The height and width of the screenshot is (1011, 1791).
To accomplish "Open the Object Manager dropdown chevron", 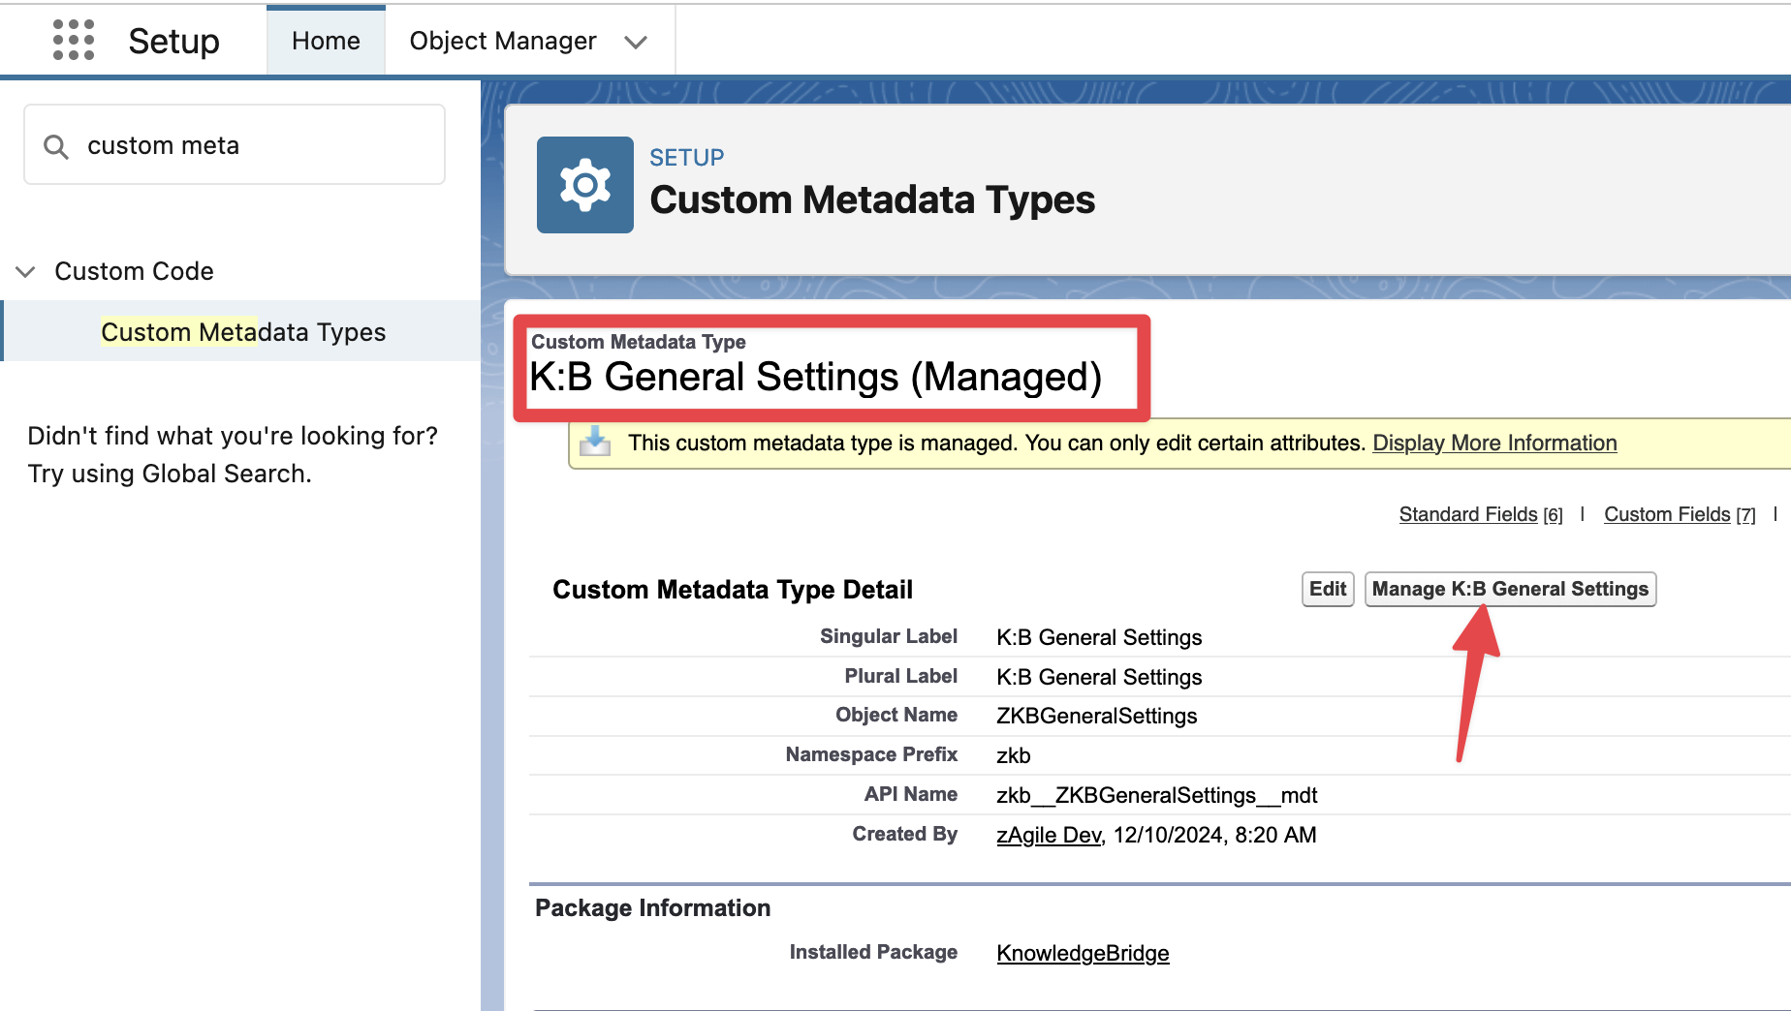I will pos(636,42).
